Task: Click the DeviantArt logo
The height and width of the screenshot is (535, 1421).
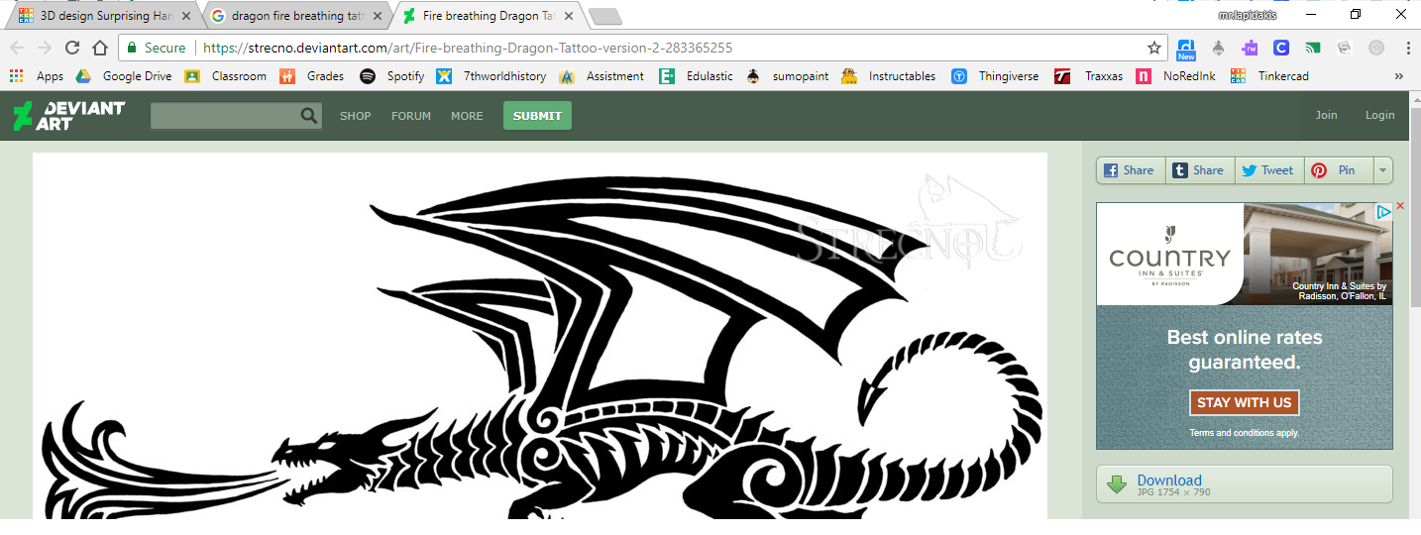Action: 68,115
